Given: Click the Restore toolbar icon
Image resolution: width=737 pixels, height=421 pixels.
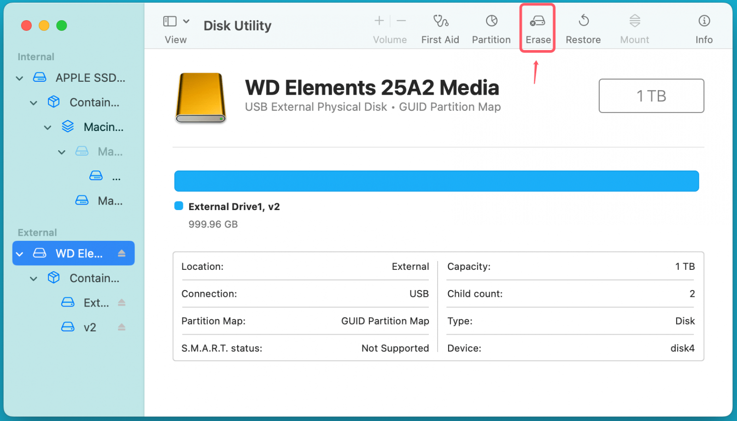Looking at the screenshot, I should click(584, 21).
